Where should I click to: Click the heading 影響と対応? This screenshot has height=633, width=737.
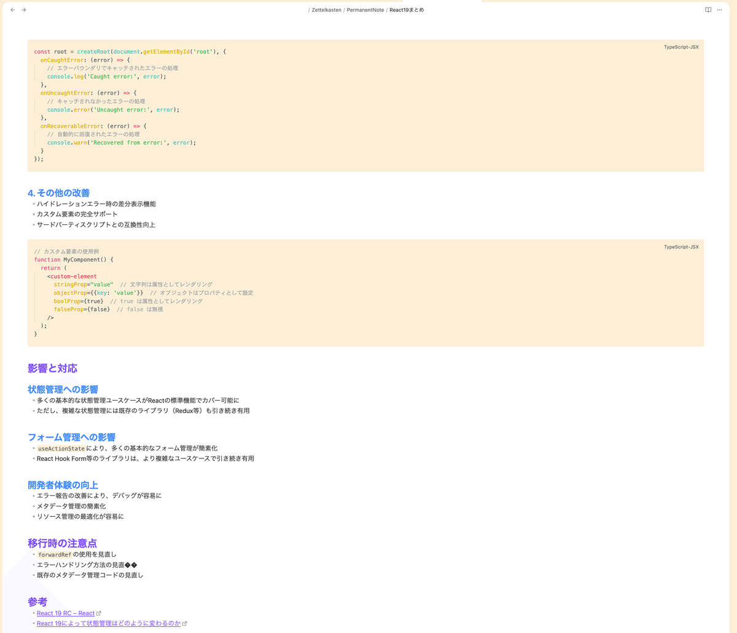pos(52,369)
